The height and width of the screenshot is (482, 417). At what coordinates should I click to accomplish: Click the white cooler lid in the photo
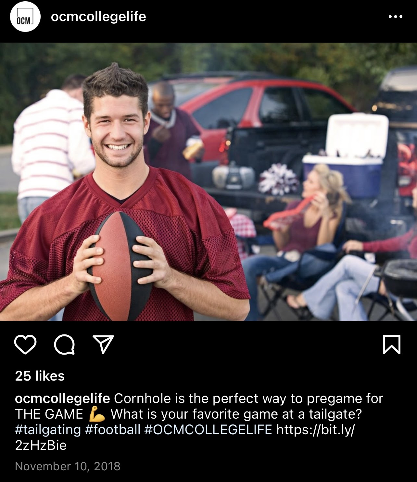point(357,135)
